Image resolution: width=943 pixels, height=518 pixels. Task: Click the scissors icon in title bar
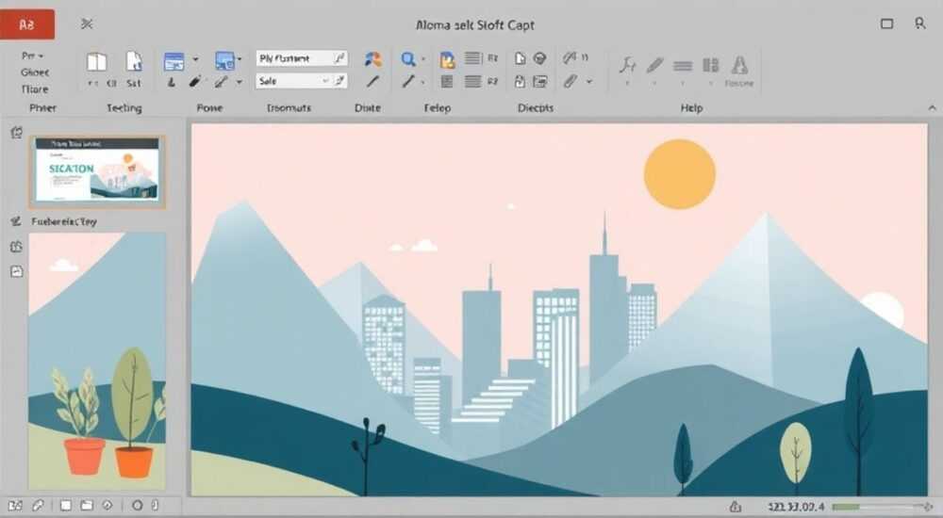pos(87,24)
